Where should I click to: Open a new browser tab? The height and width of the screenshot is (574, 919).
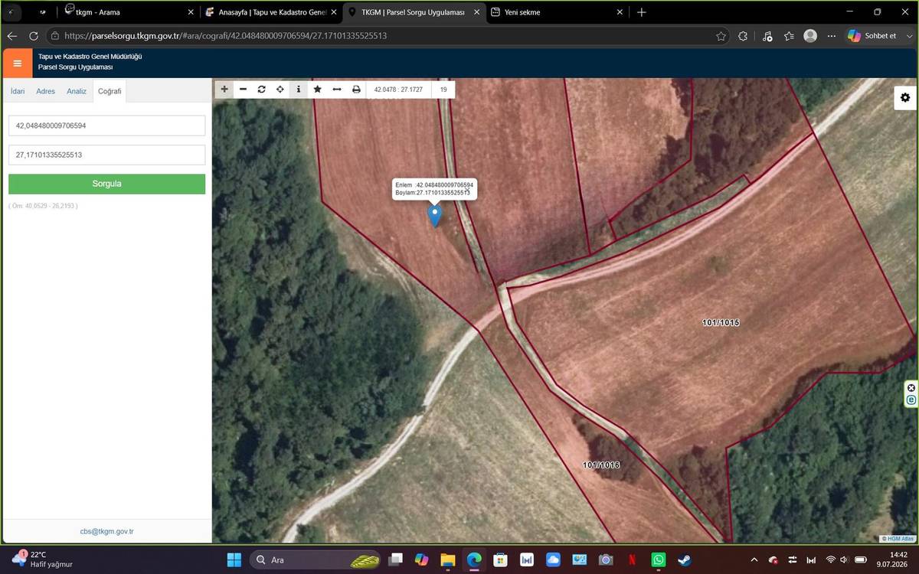[x=642, y=12]
